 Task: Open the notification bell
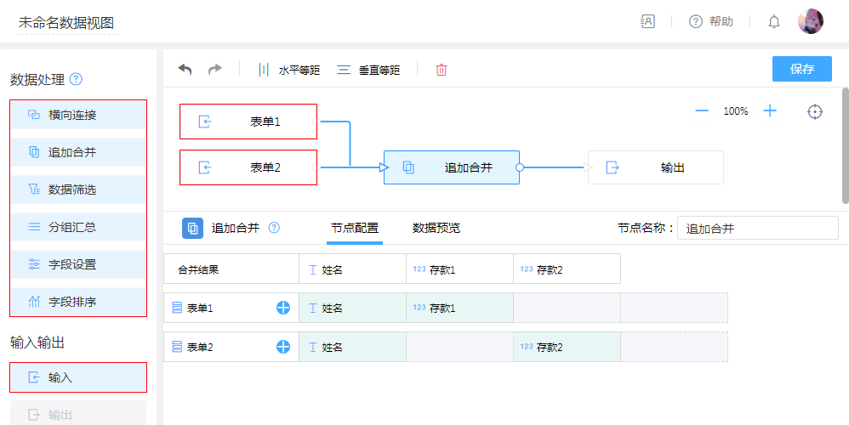pyautogui.click(x=773, y=22)
